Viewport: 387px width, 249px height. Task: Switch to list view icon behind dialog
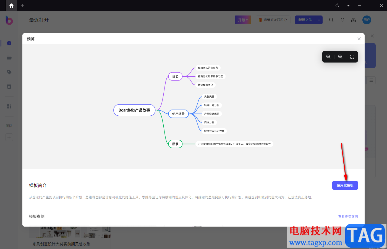pos(371,80)
